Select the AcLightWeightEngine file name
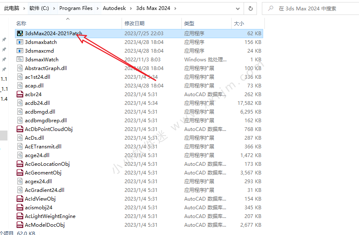Image resolution: width=359 pixels, height=235 pixels. [x=50, y=216]
